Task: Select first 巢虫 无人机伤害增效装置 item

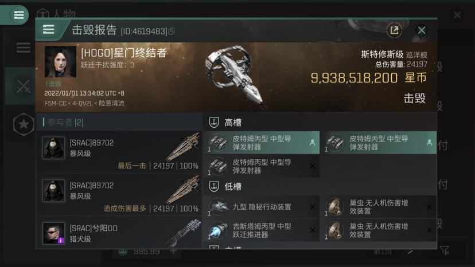Action: tap(379, 207)
